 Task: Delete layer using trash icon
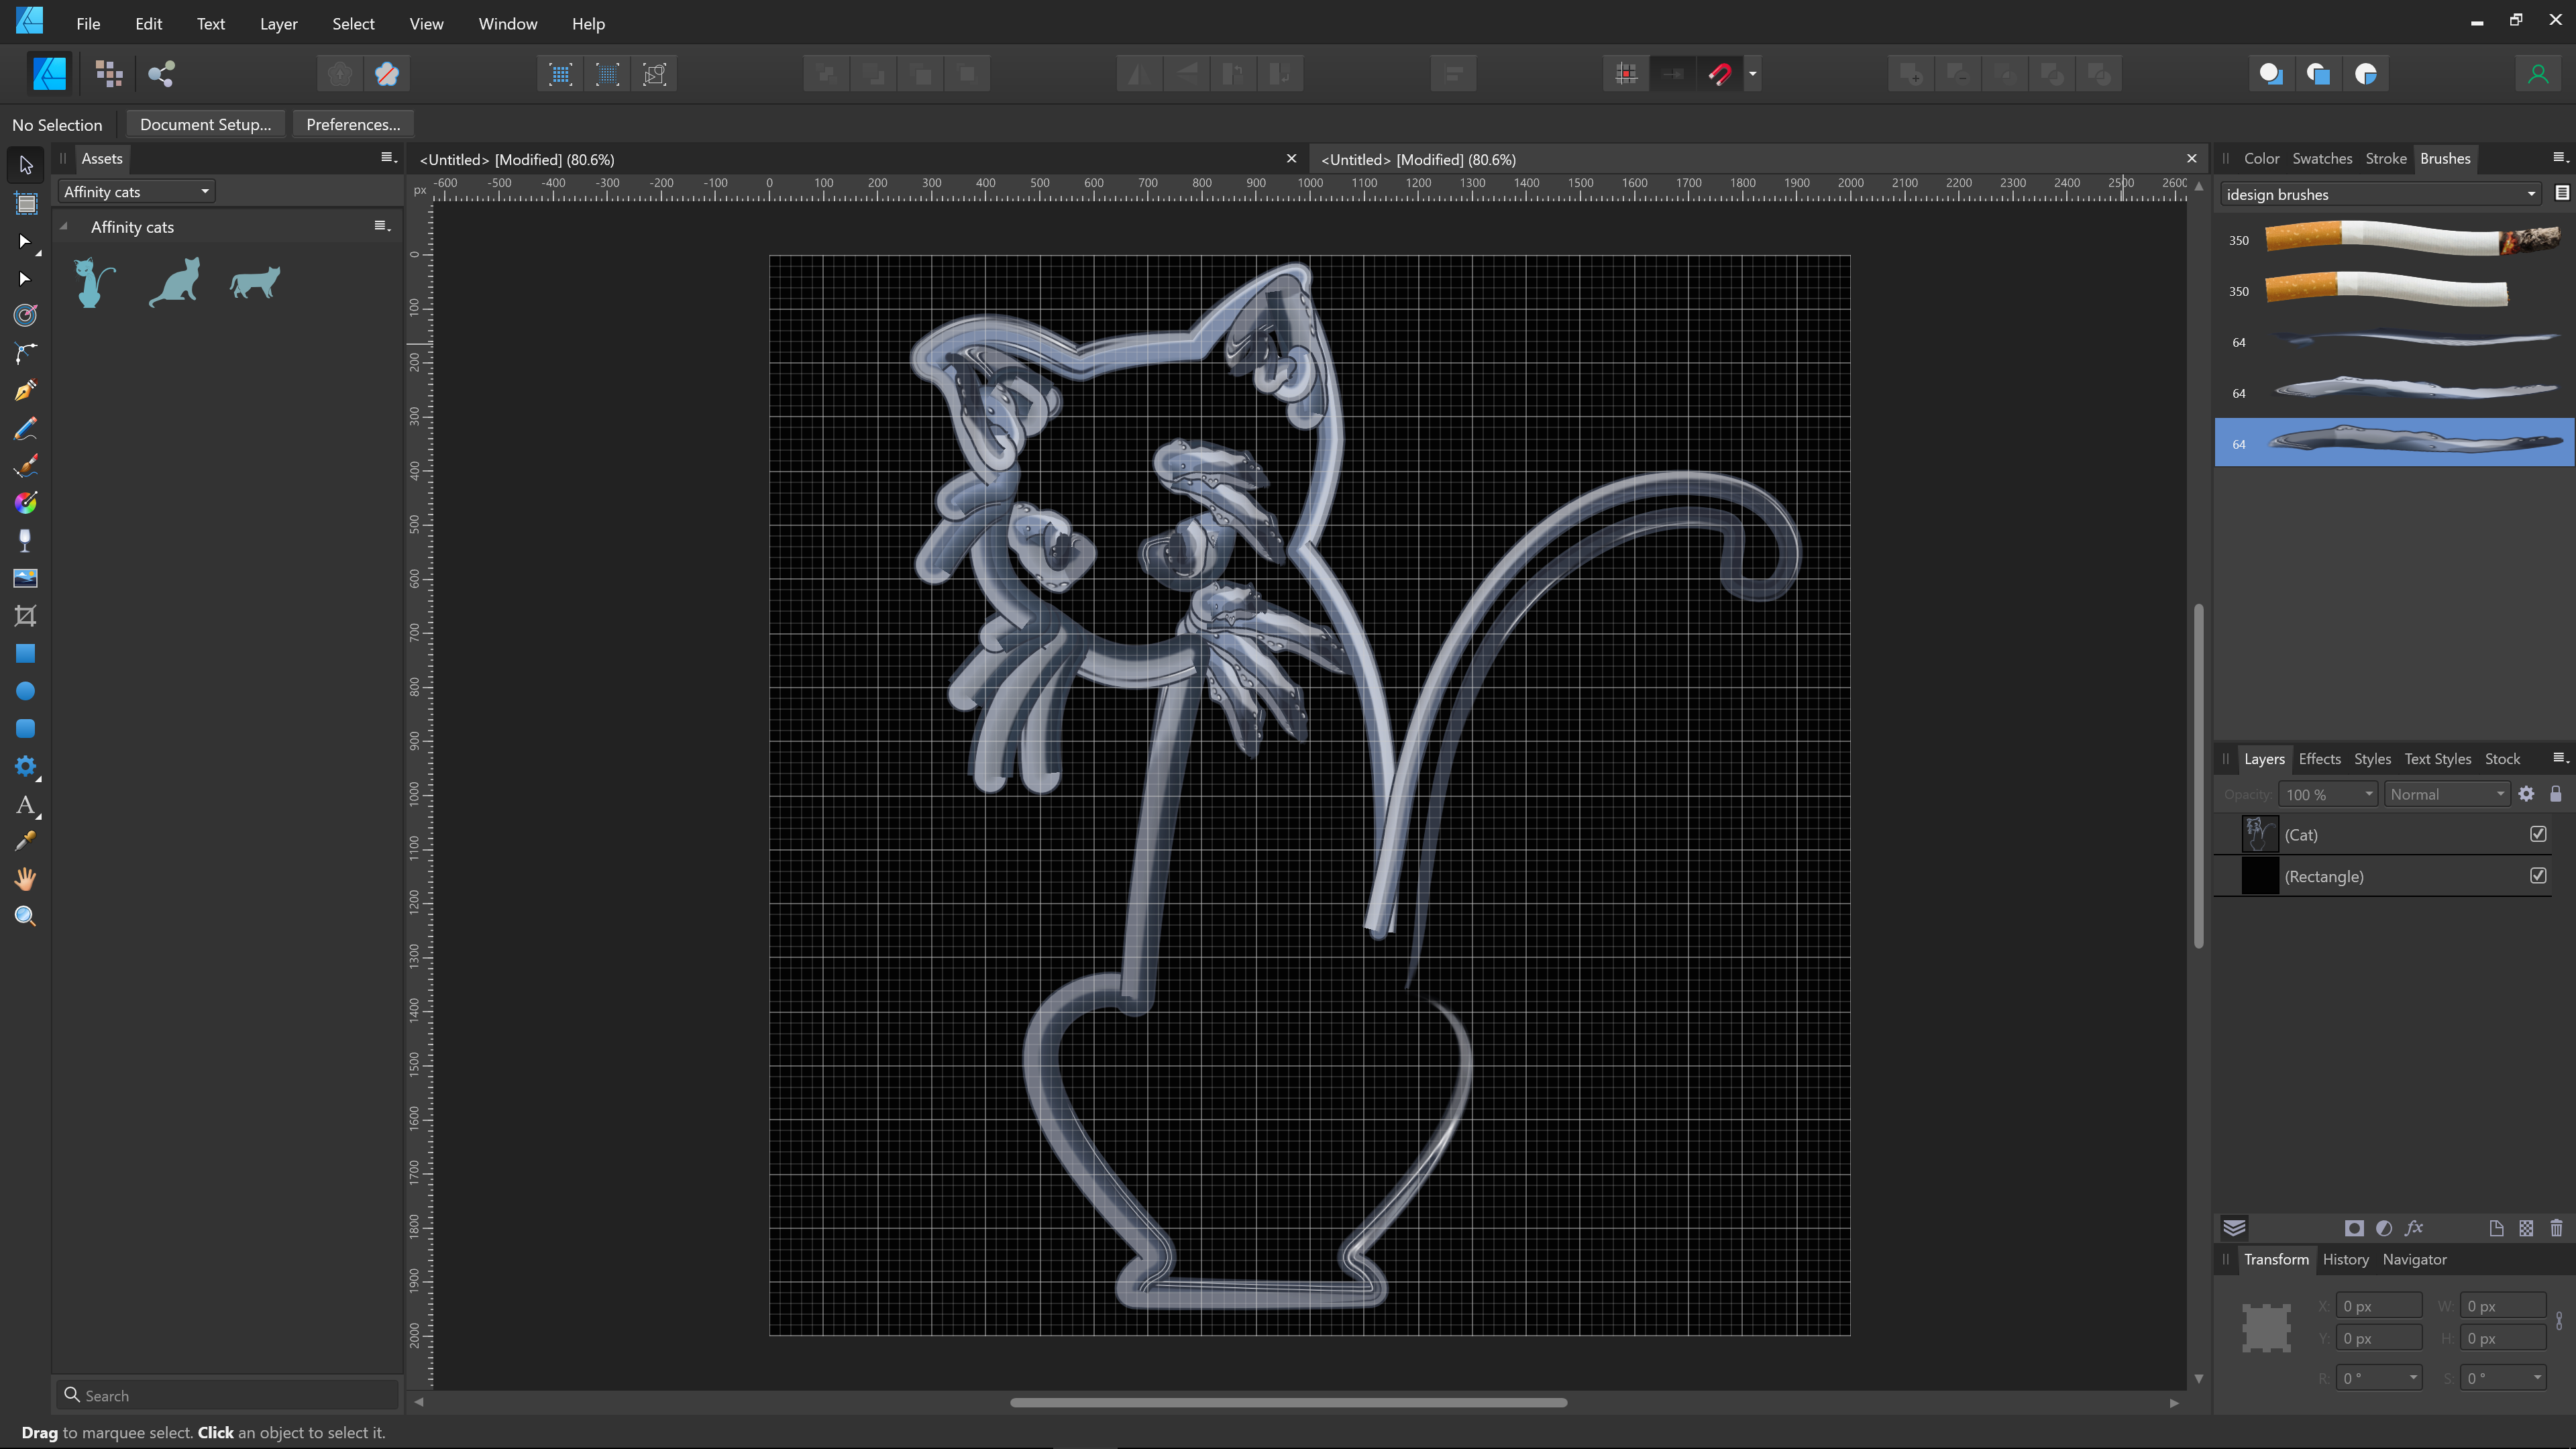(x=2556, y=1228)
